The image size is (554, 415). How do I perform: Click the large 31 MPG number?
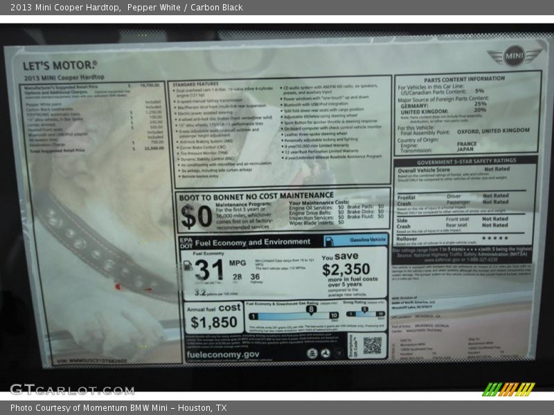(x=208, y=270)
